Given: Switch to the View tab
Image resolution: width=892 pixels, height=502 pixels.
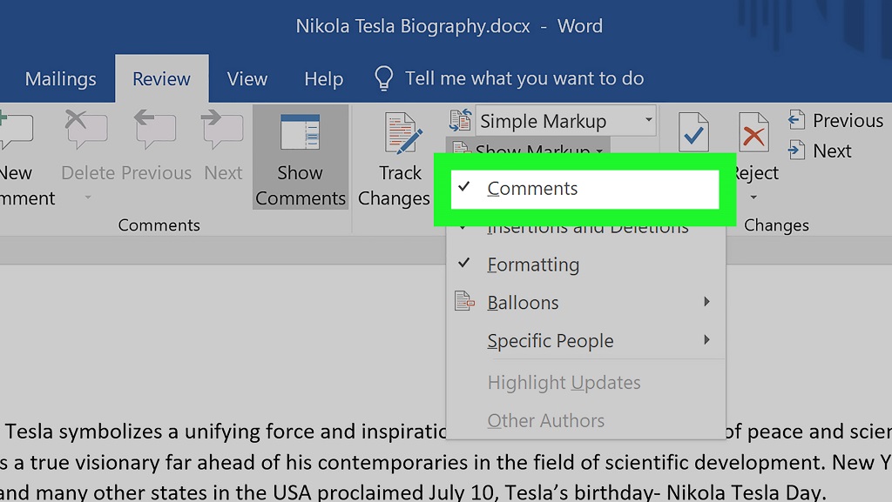Looking at the screenshot, I should 247,78.
